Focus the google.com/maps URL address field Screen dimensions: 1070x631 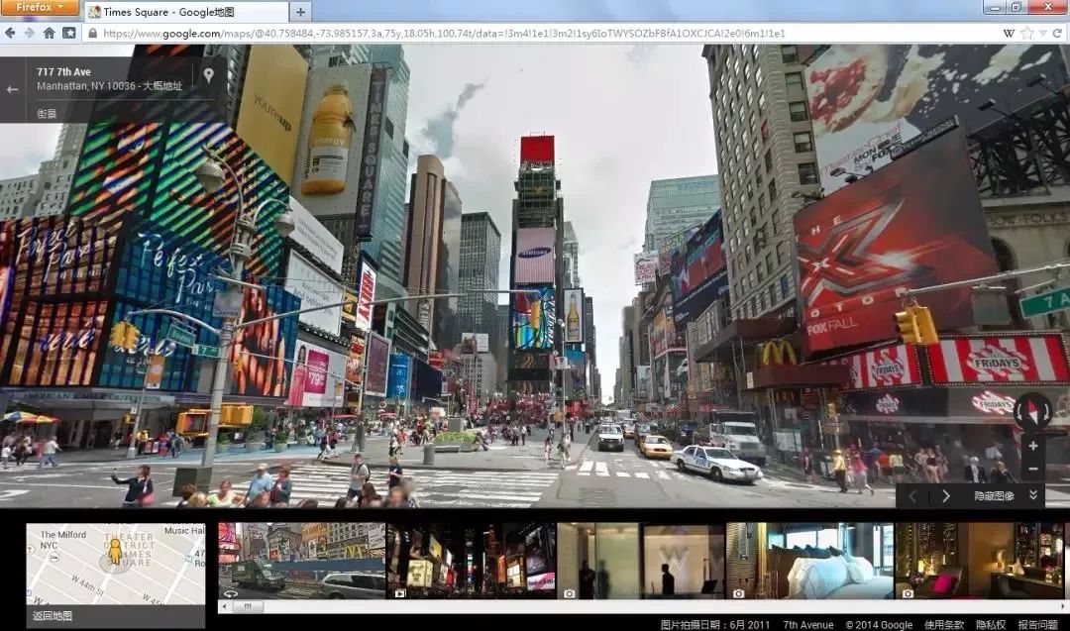(x=444, y=33)
